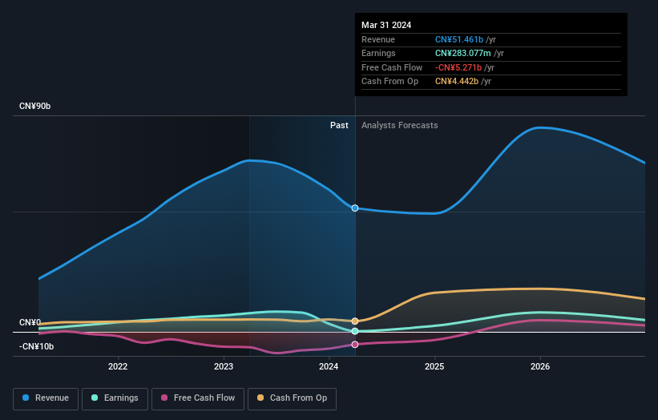Click the 2023 x-axis label
The image size is (658, 420).
pos(224,366)
